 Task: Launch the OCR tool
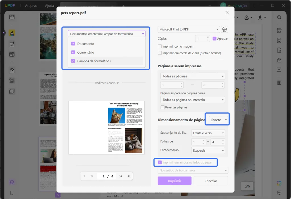pos(279,30)
